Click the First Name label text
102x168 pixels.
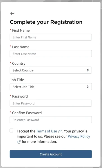pos(21,31)
